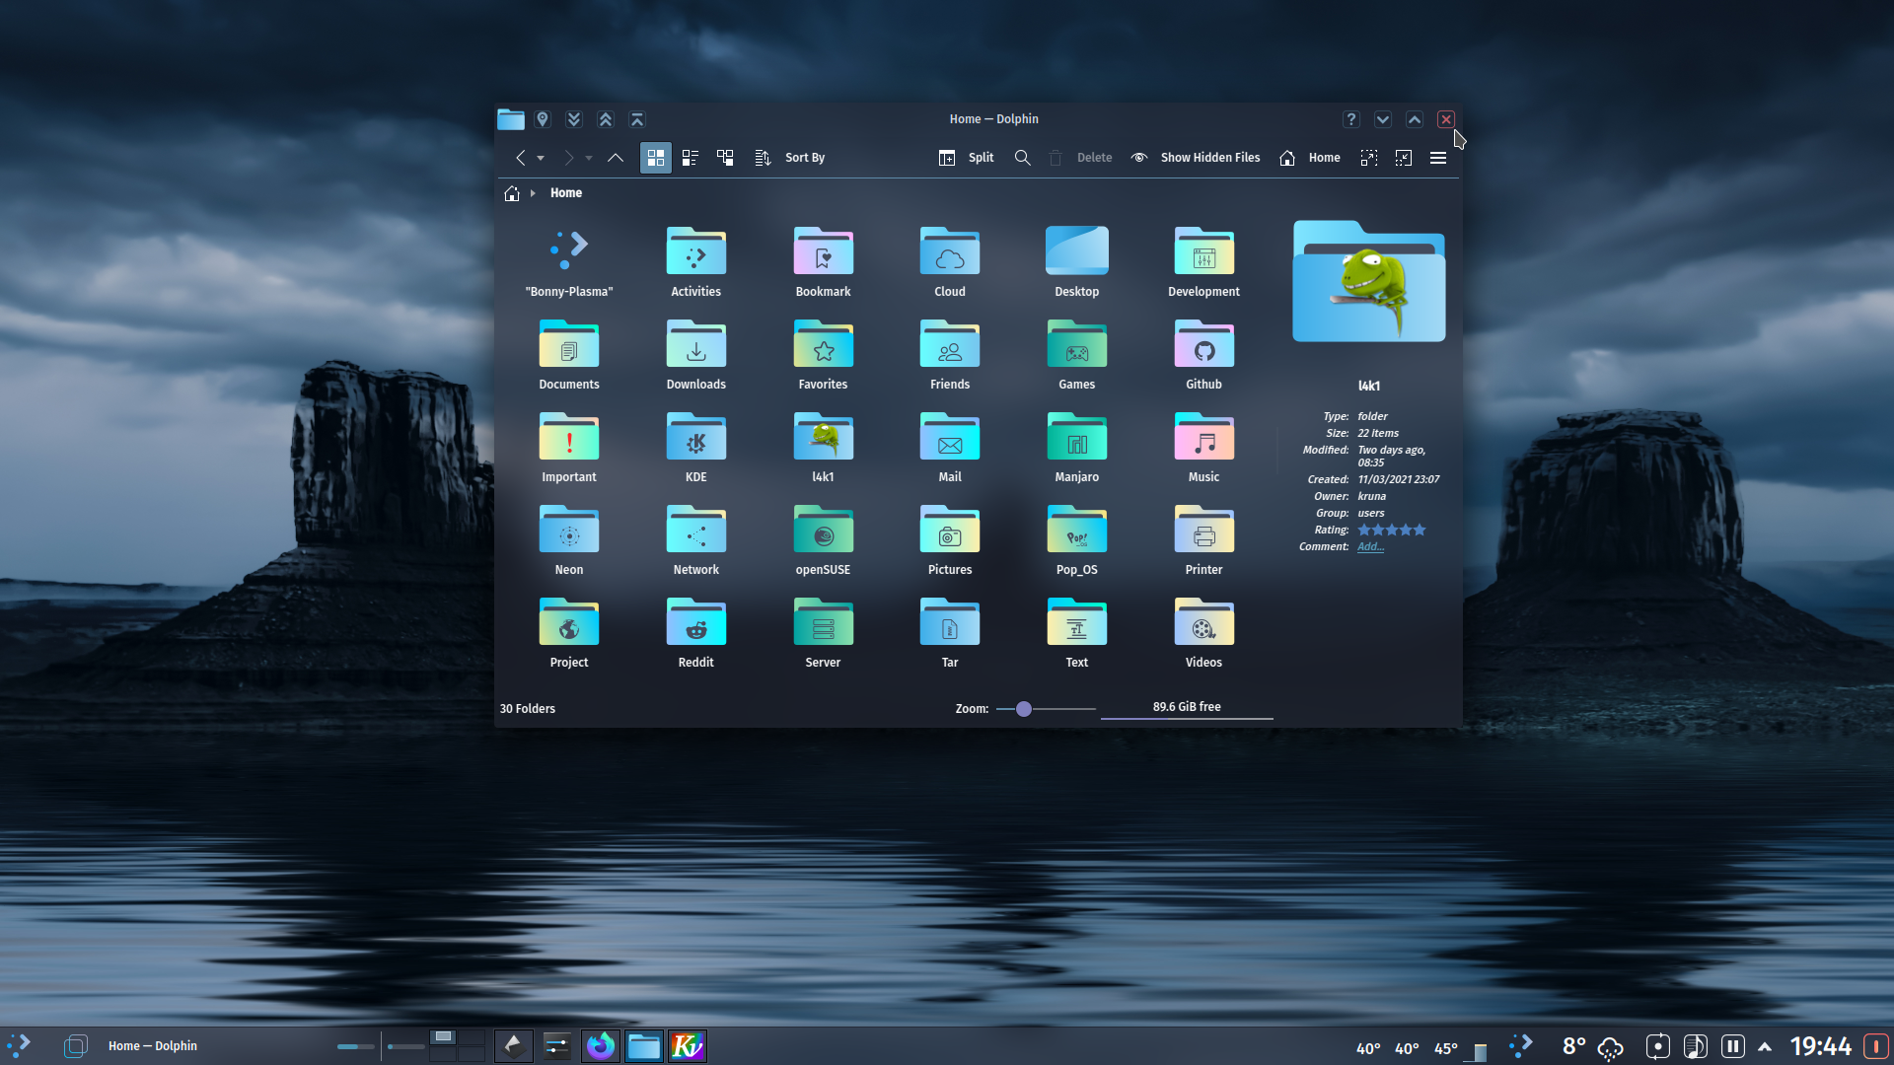Open Firefox from the taskbar
Screen dimensions: 1894x1065
[600, 1046]
